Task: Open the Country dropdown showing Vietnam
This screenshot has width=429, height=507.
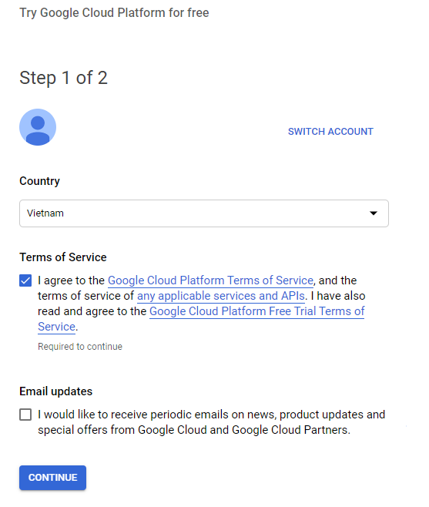Action: coord(204,213)
